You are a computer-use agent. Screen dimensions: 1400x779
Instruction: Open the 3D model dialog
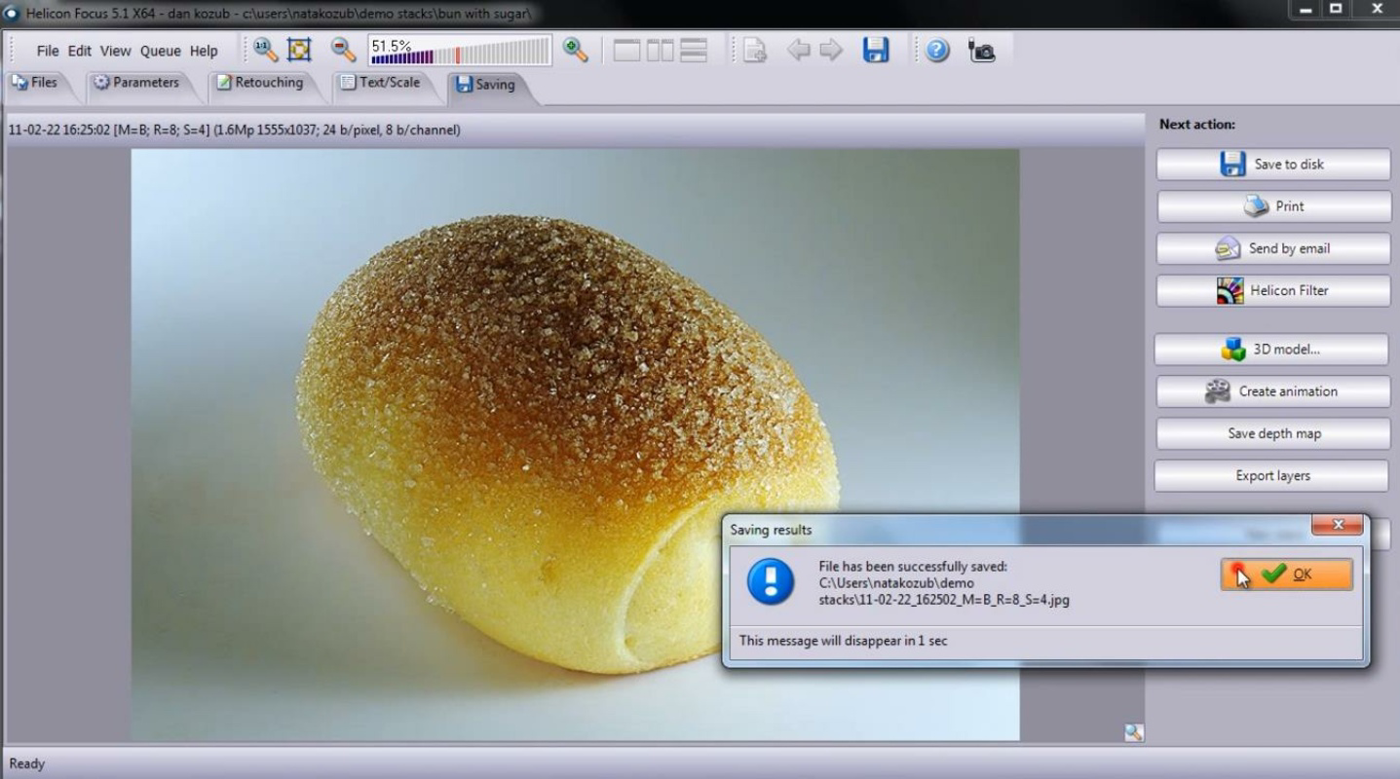point(1272,349)
